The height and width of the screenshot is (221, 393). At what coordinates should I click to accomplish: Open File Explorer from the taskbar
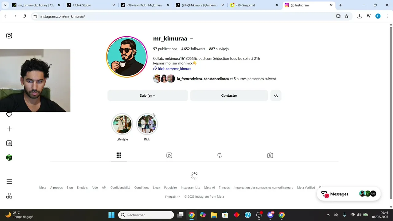[x=214, y=215]
